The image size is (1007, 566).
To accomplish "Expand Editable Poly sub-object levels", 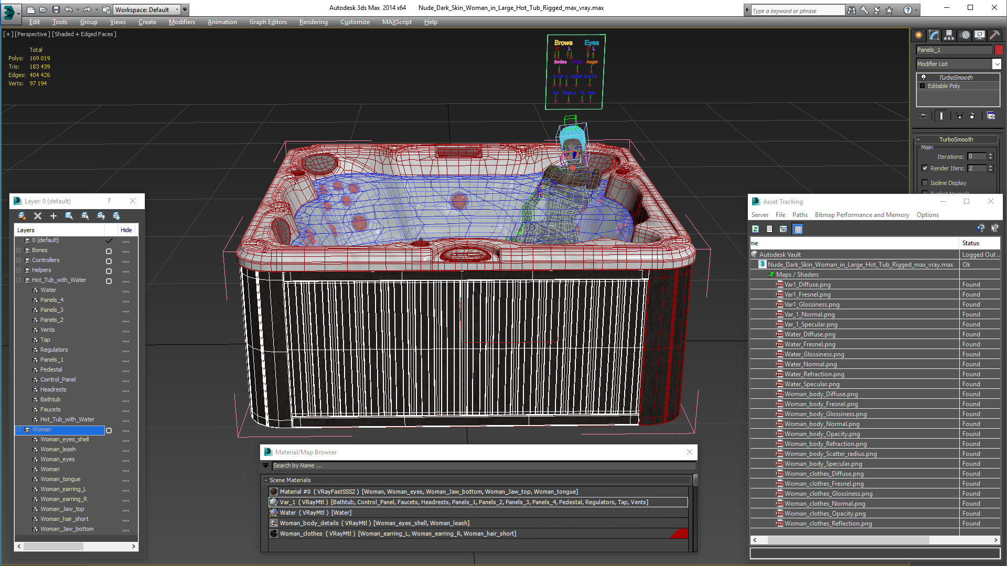I will coord(922,86).
